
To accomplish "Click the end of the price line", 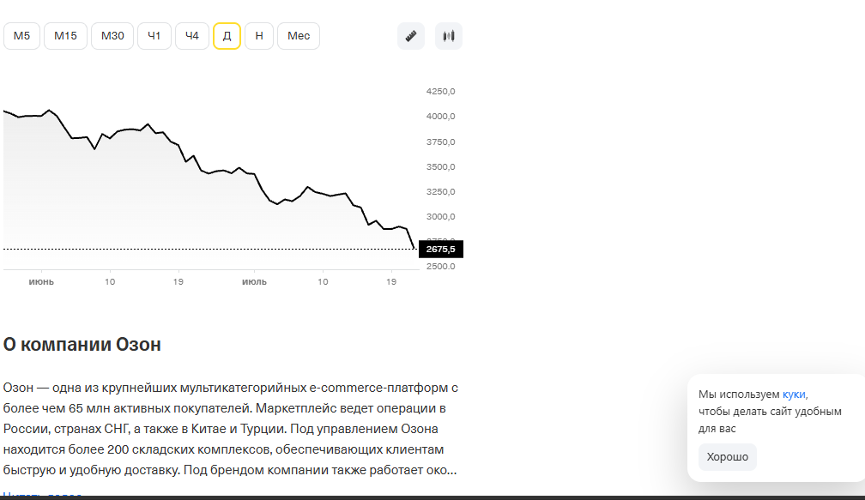I will (x=414, y=249).
